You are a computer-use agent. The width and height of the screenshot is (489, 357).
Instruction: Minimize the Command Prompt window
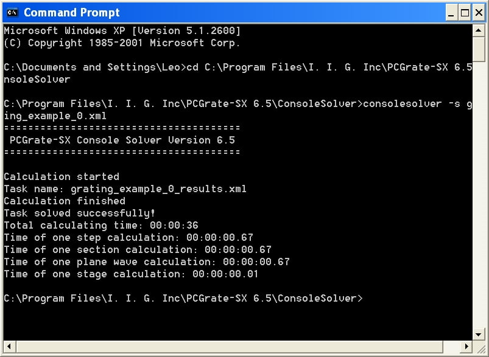click(x=451, y=13)
